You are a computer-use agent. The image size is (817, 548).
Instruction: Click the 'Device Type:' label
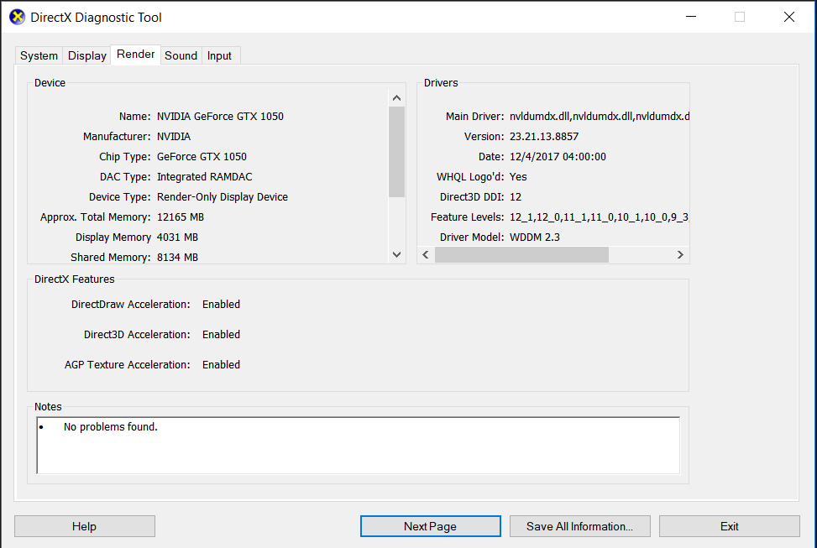tap(120, 197)
